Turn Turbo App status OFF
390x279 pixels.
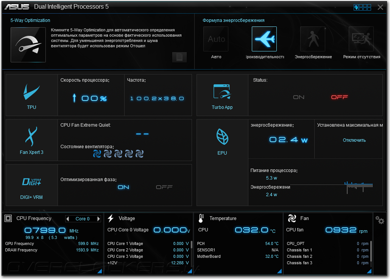click(340, 97)
